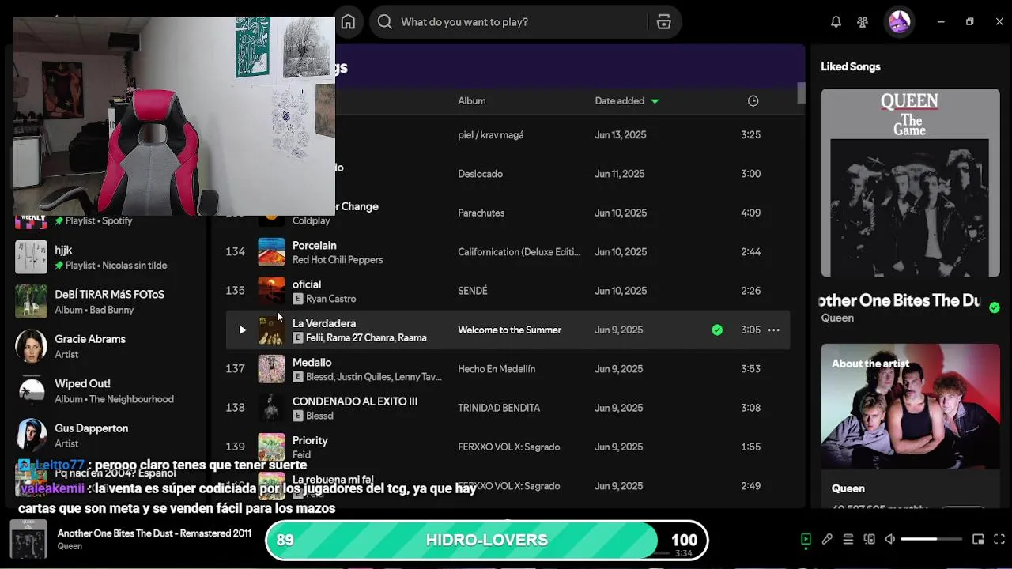The height and width of the screenshot is (569, 1012).
Task: Open Deslocado album link
Action: [x=481, y=174]
